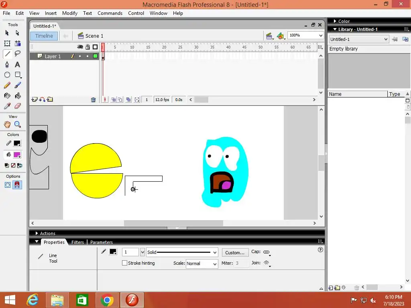Toggle Layer 1 visibility dot
Screen dimensions: 411x308
click(x=80, y=56)
